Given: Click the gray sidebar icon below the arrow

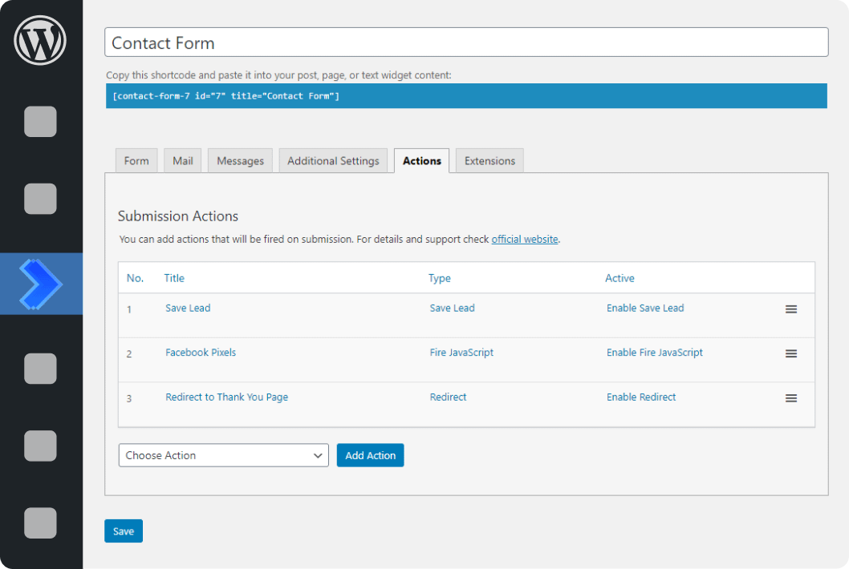Looking at the screenshot, I should pyautogui.click(x=40, y=369).
